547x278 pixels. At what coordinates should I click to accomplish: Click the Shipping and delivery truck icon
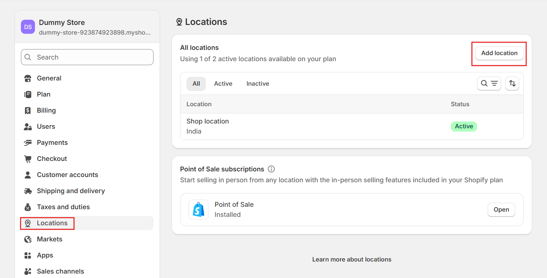[28, 191]
